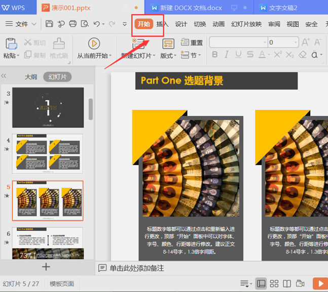Expand the font color dropdown arrow
The image size is (328, 292).
click(269, 55)
